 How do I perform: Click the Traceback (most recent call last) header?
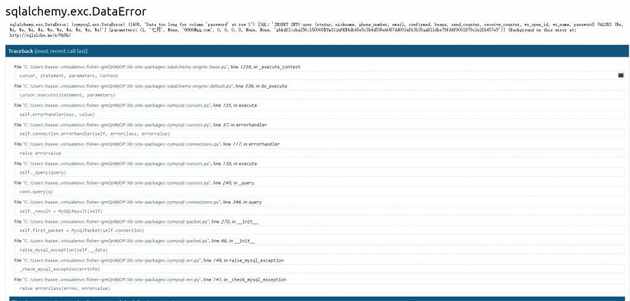48,51
